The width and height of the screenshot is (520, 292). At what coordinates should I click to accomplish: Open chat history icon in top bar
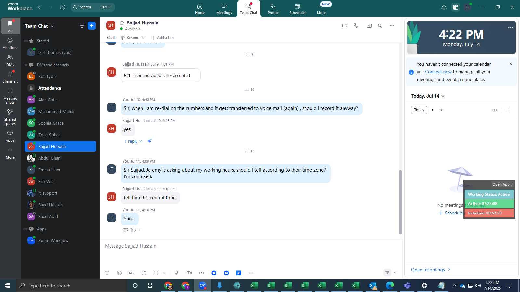point(63,7)
